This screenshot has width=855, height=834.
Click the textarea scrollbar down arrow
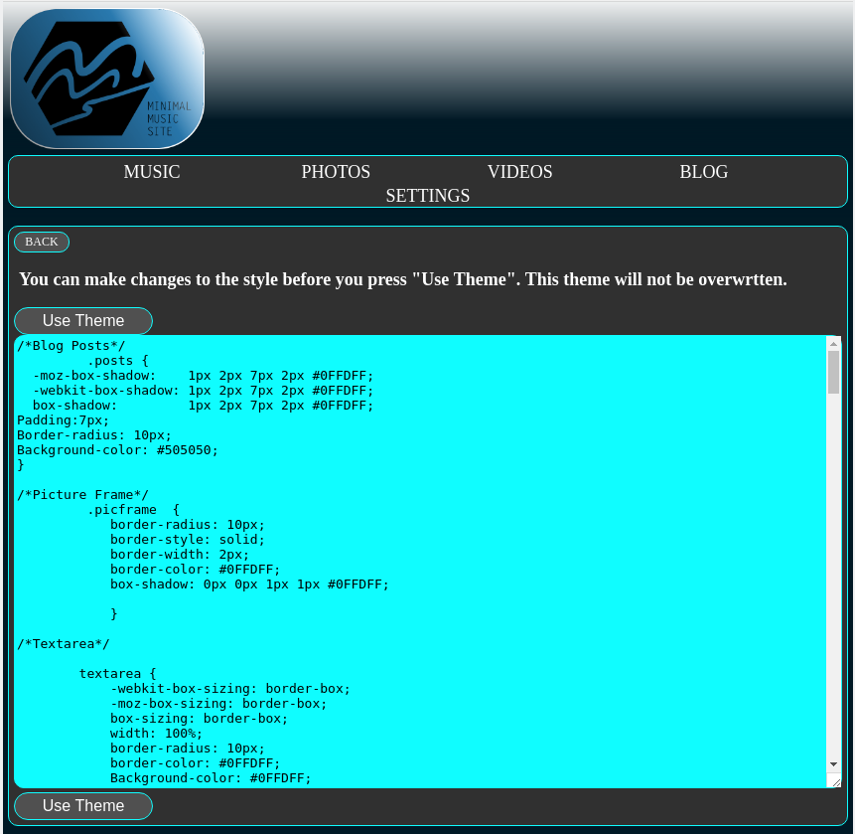[x=833, y=764]
